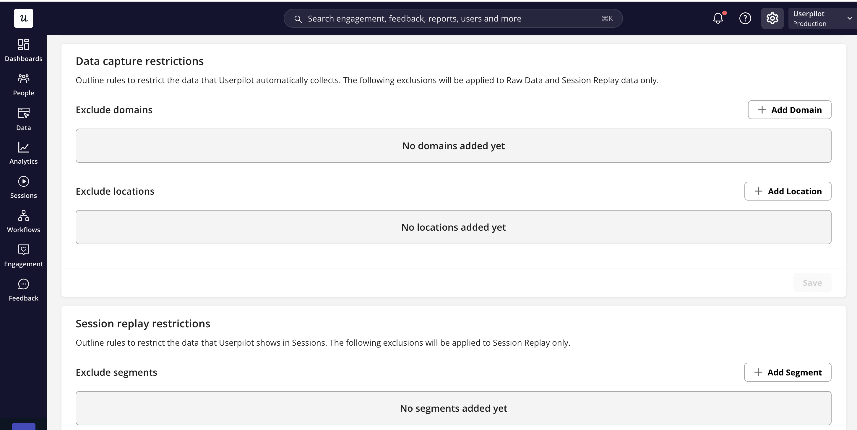Click the 'Session replay restrictions' heading
Screen dimensions: 857x430
pyautogui.click(x=143, y=324)
